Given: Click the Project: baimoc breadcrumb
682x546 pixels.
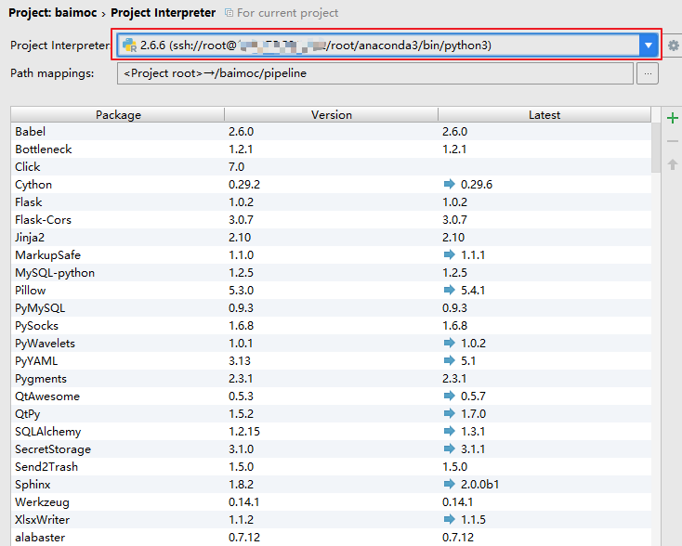Looking at the screenshot, I should (53, 13).
